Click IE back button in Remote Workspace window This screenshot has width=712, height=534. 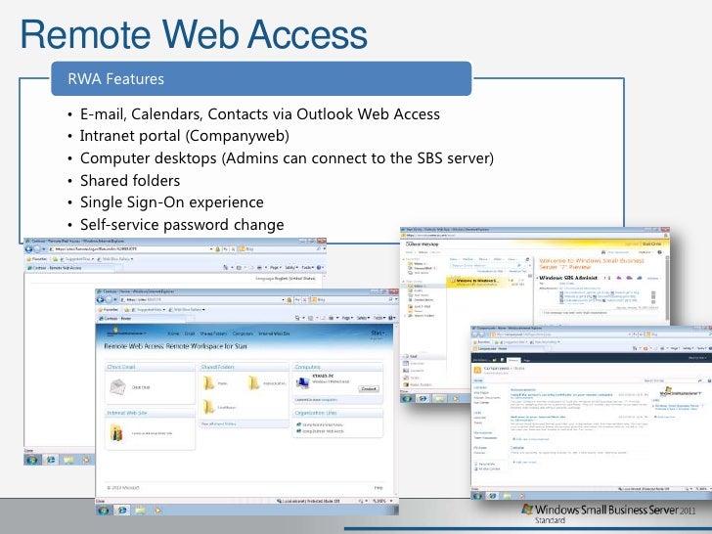point(101,299)
